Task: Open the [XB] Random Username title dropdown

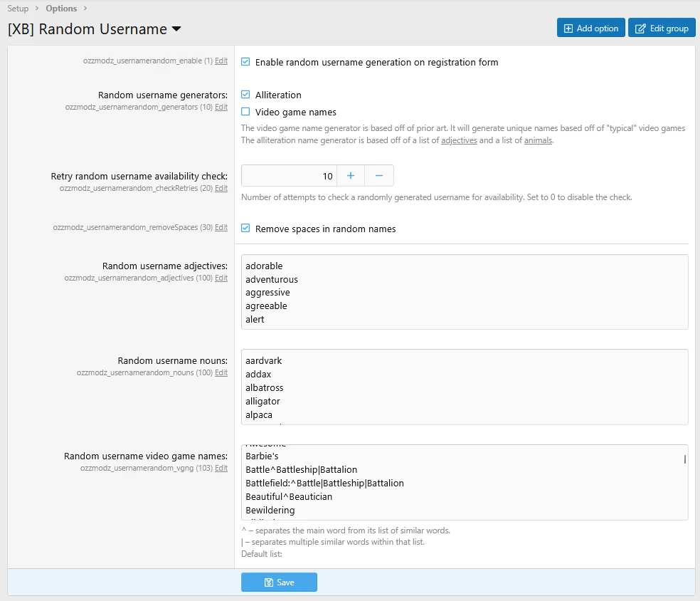Action: tap(176, 29)
